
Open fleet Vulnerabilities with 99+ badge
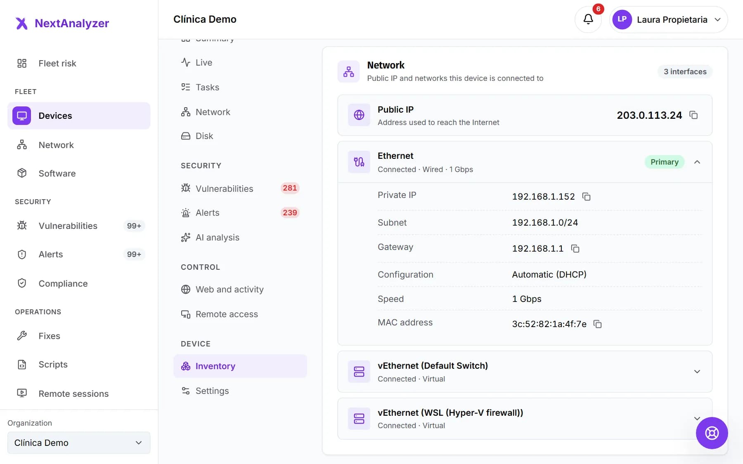tap(79, 226)
